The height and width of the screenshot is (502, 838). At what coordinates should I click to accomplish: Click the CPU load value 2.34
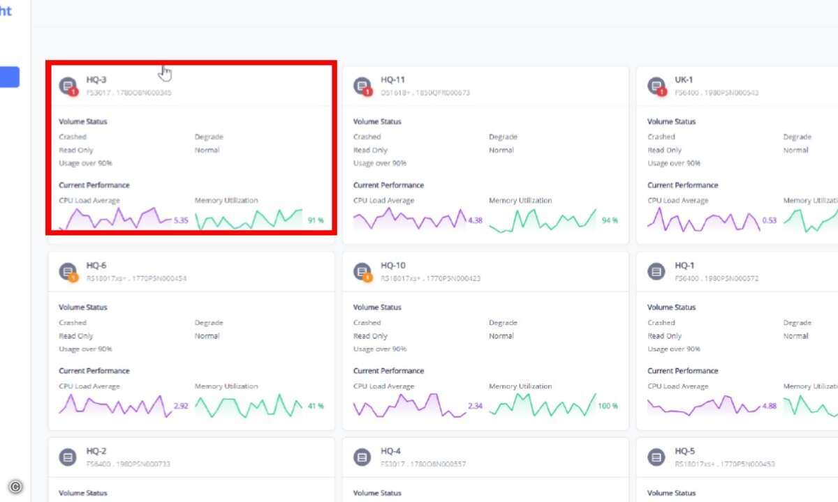476,406
